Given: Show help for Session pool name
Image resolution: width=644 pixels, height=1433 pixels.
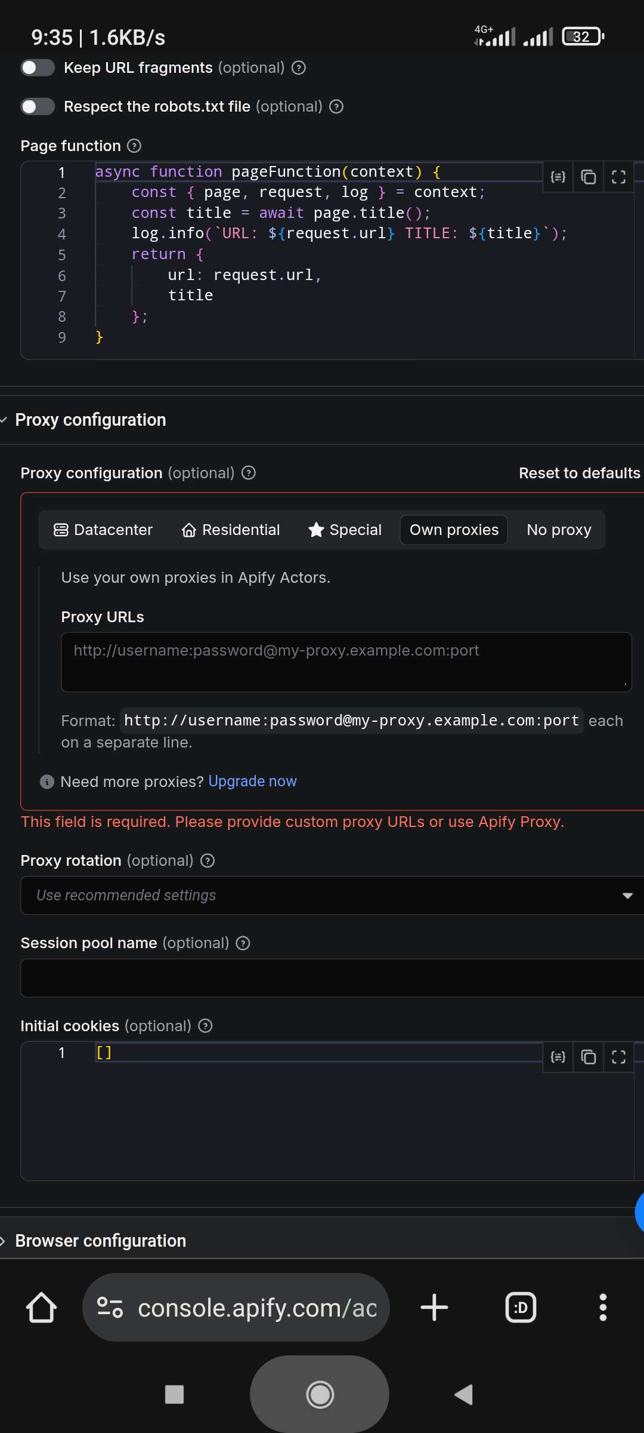Looking at the screenshot, I should [243, 943].
